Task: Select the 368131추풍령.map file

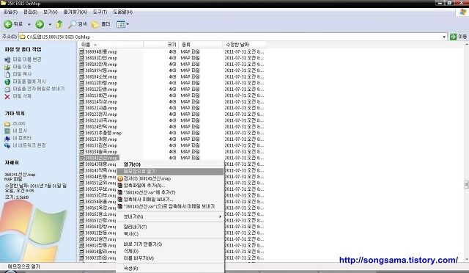Action: [103, 133]
